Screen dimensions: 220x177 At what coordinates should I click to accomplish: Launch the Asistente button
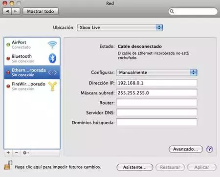135,167
